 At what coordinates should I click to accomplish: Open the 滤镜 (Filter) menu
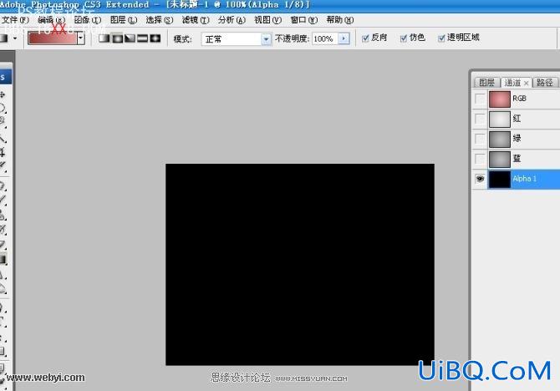196,20
